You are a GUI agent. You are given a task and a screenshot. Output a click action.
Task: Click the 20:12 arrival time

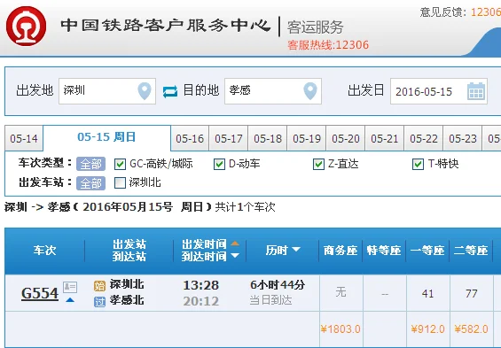(x=201, y=301)
